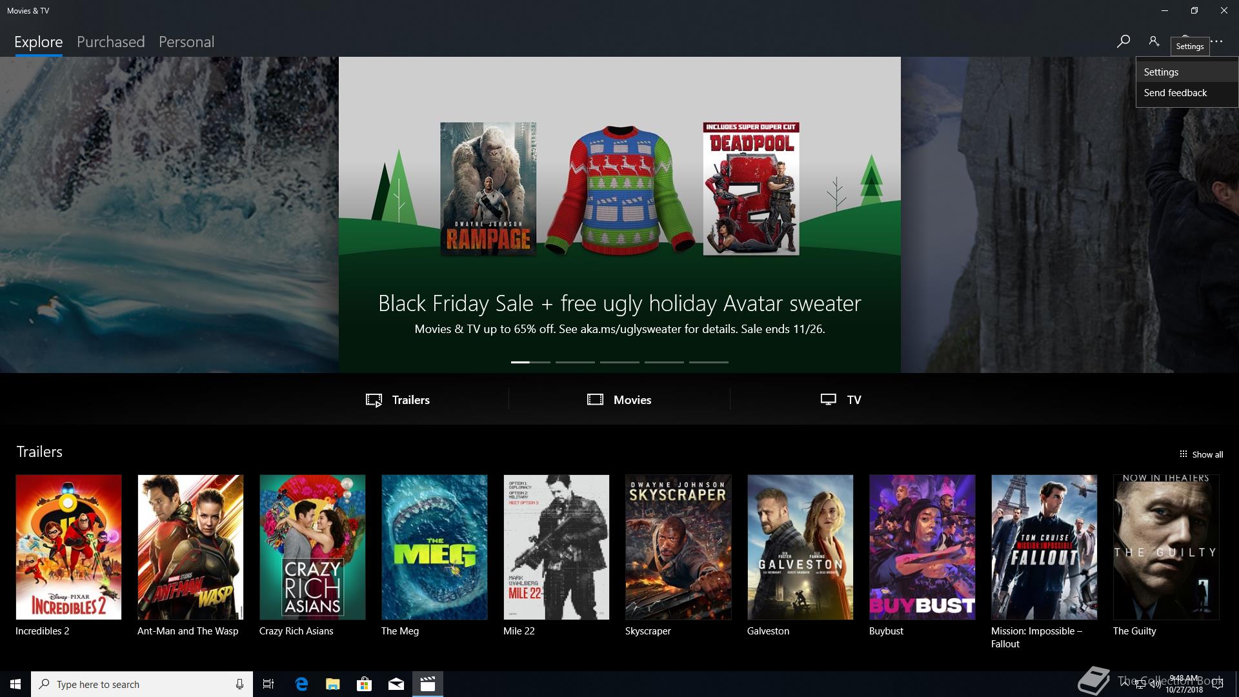Open Microsoft Store from the taskbar

point(364,684)
